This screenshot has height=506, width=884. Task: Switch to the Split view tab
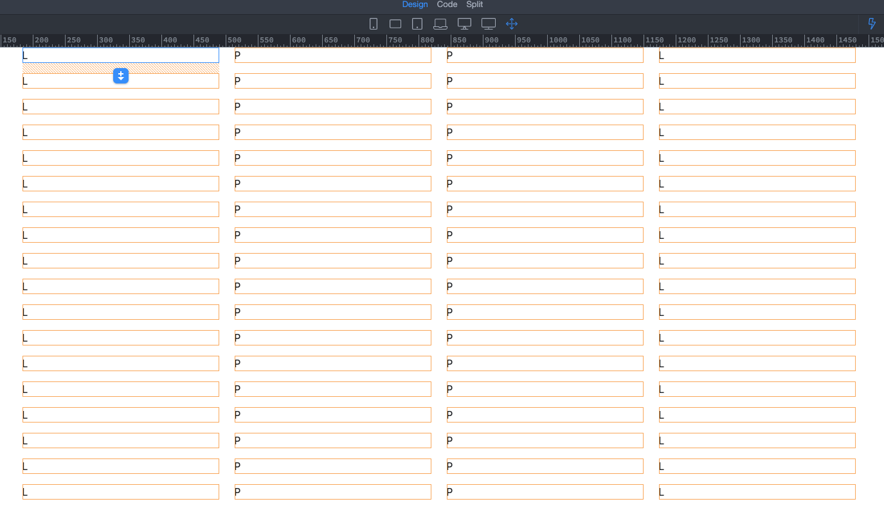(x=474, y=4)
